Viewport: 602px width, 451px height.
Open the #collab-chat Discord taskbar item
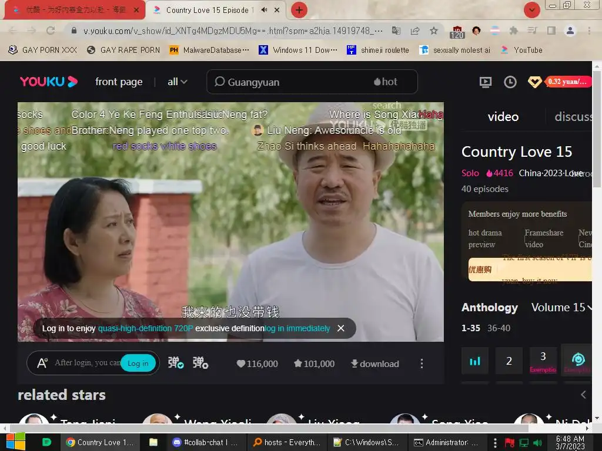click(205, 442)
